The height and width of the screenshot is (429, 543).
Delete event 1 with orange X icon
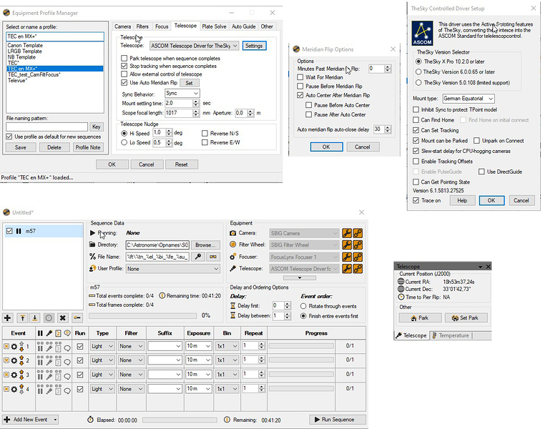pyautogui.click(x=6, y=346)
